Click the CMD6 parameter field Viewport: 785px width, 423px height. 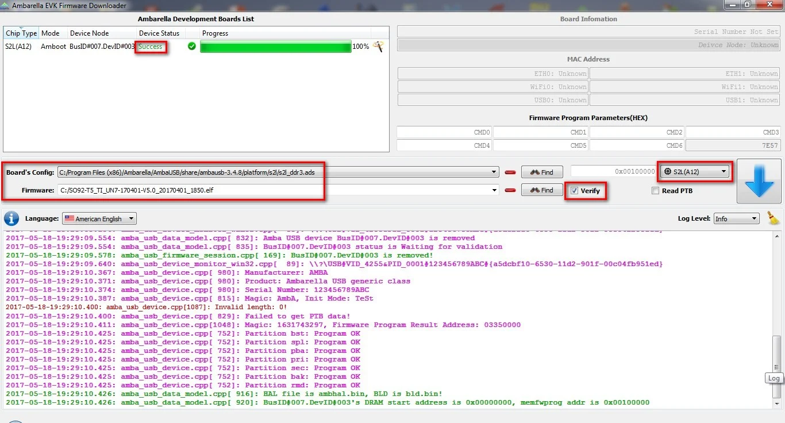(x=637, y=145)
